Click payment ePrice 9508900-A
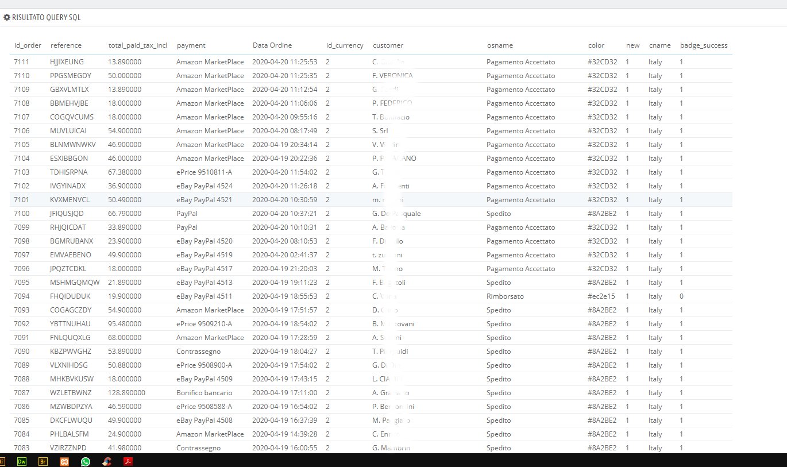 pyautogui.click(x=204, y=365)
